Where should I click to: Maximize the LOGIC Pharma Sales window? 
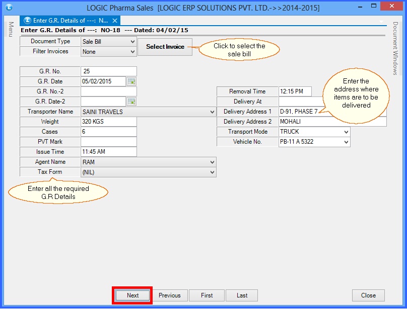[374, 6]
